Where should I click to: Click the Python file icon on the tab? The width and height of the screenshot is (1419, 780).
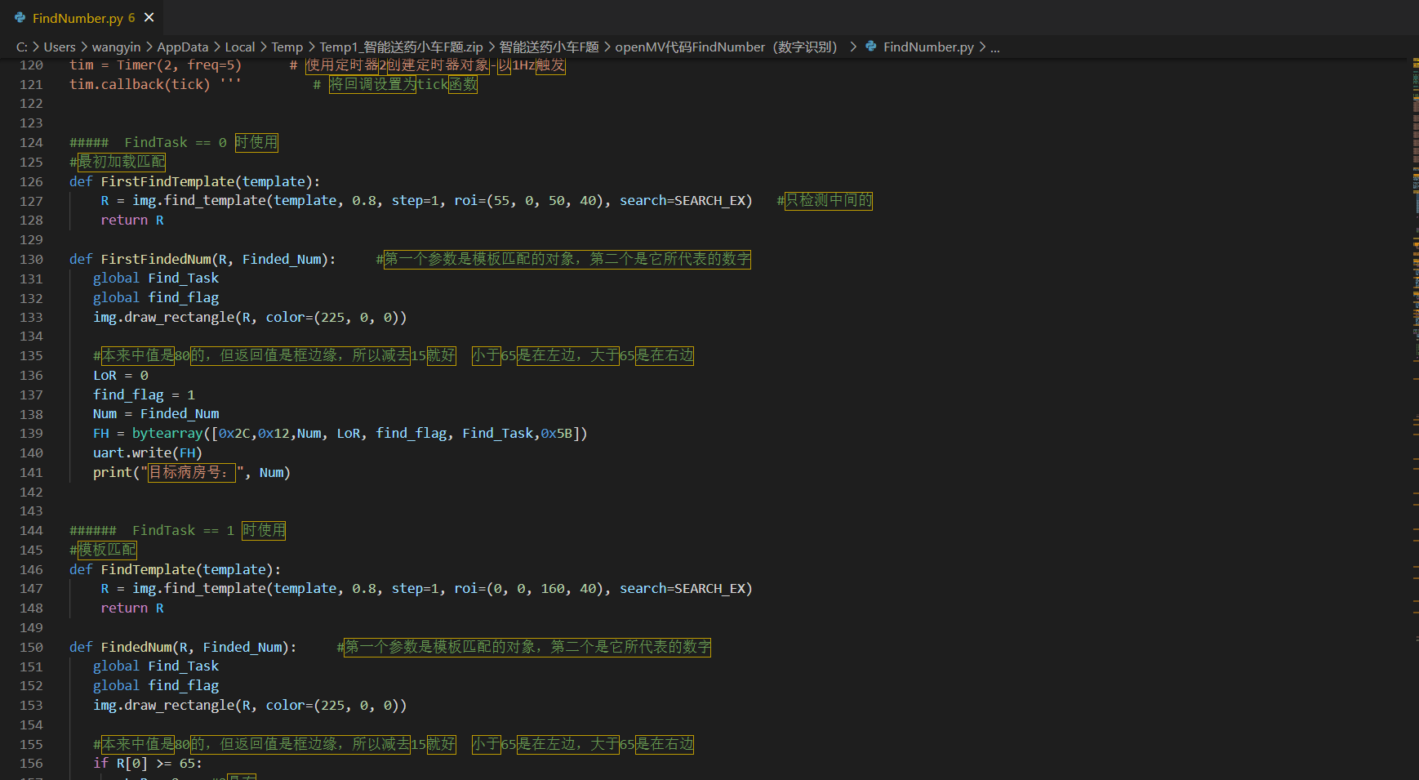(x=20, y=17)
